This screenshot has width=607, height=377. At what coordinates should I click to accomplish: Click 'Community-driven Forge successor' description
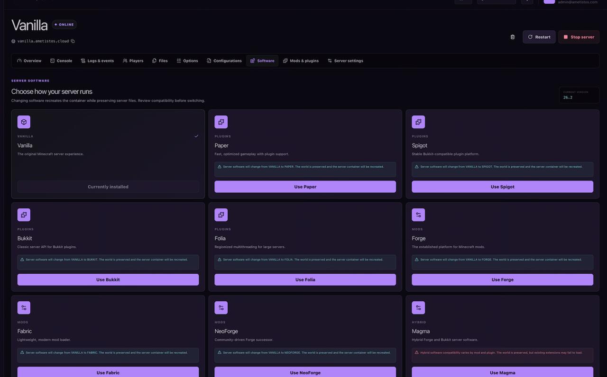point(244,340)
